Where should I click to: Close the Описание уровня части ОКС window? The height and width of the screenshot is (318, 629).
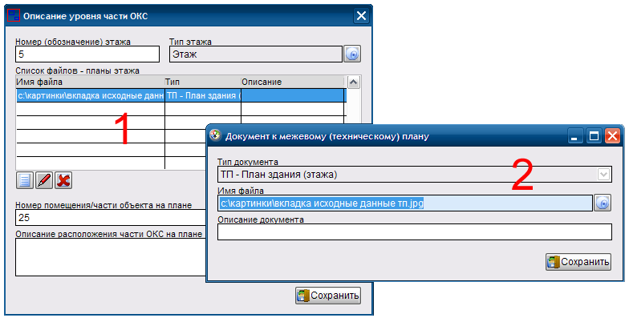(361, 16)
